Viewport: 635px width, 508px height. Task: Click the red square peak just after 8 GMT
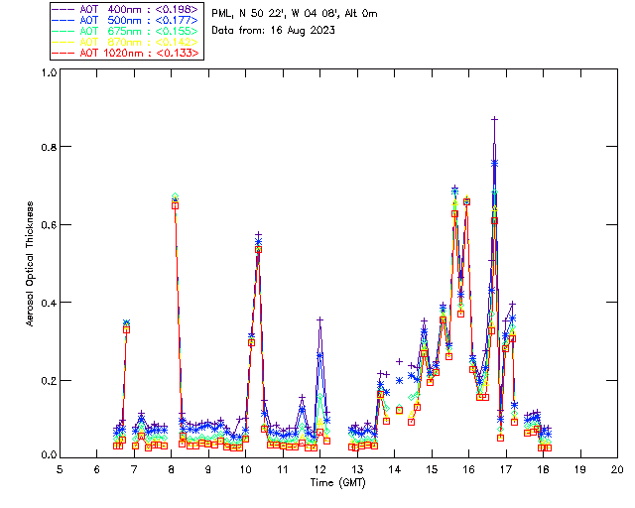click(x=175, y=205)
